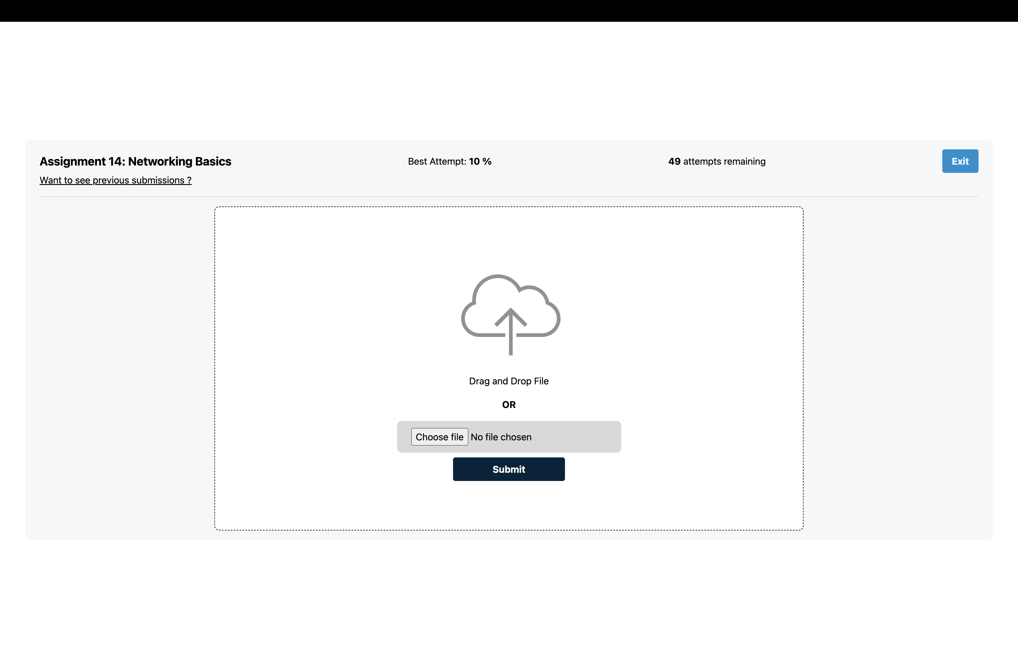Click the cloud upload icon

click(510, 315)
